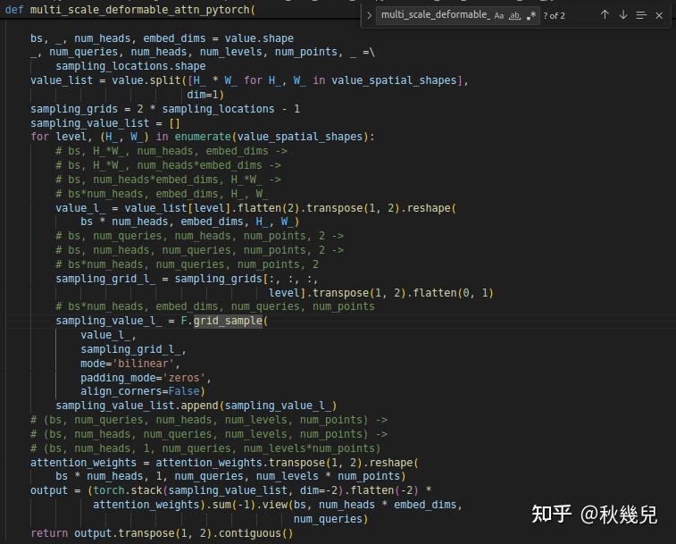Enable Find in Selection icon
676x544 pixels.
[x=641, y=15]
